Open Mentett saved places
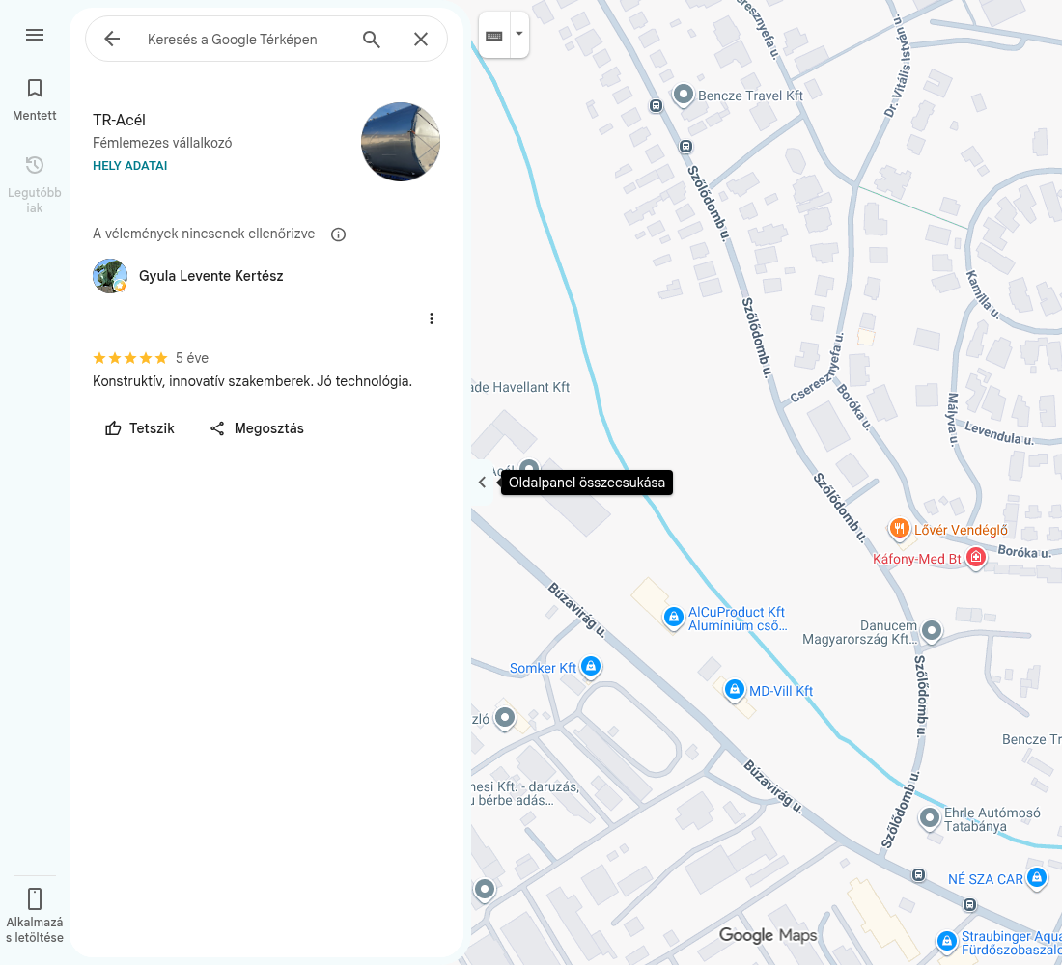Image resolution: width=1062 pixels, height=965 pixels. [35, 98]
